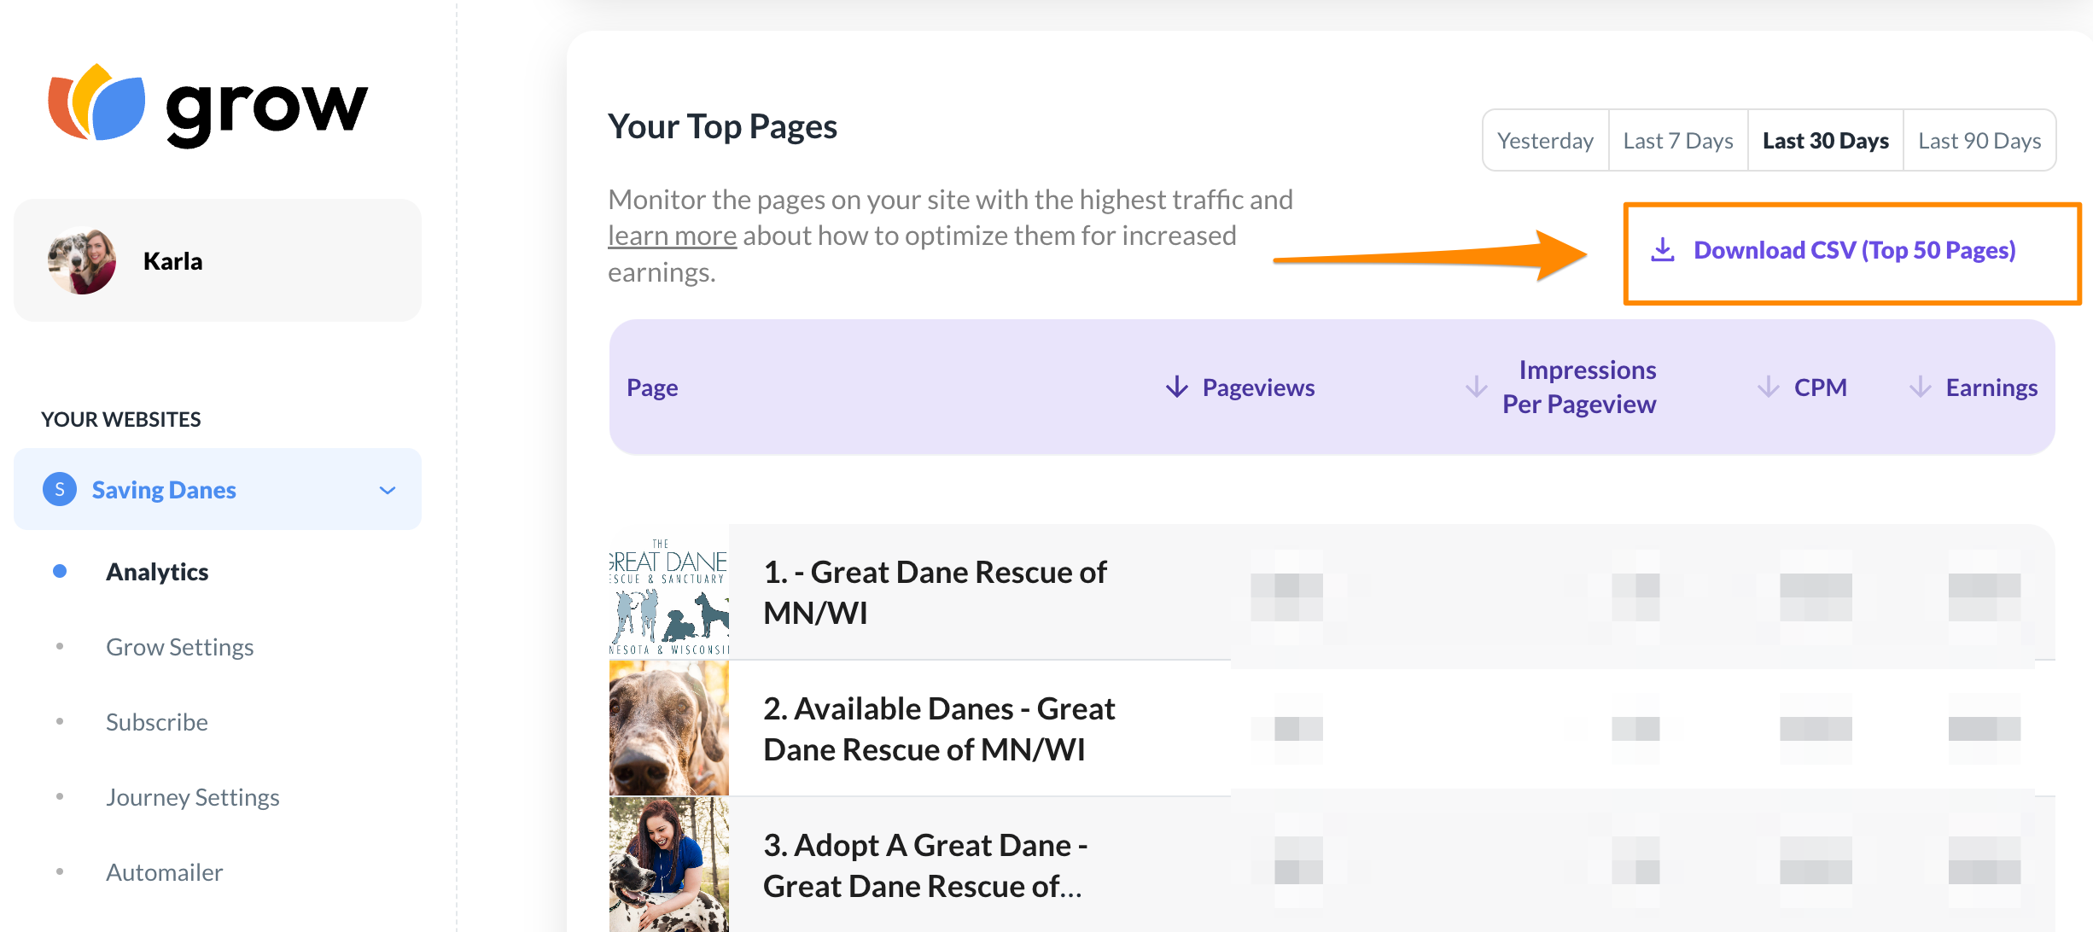Sort by Earnings using its arrow icon
This screenshot has width=2093, height=932.
(x=1920, y=387)
